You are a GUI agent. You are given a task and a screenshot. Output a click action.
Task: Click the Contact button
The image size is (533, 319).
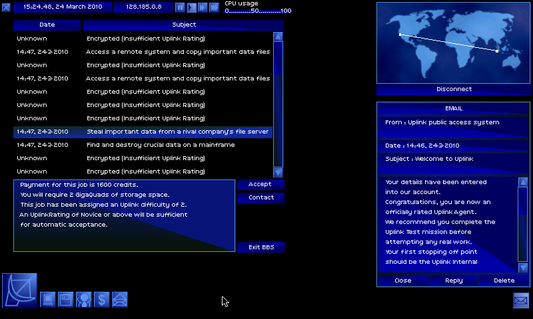261,197
